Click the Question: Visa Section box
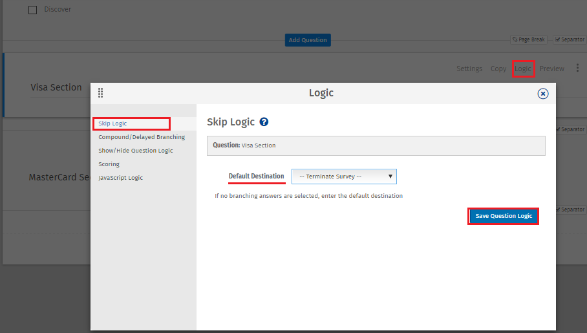Viewport: 587px width, 333px height. [376, 145]
